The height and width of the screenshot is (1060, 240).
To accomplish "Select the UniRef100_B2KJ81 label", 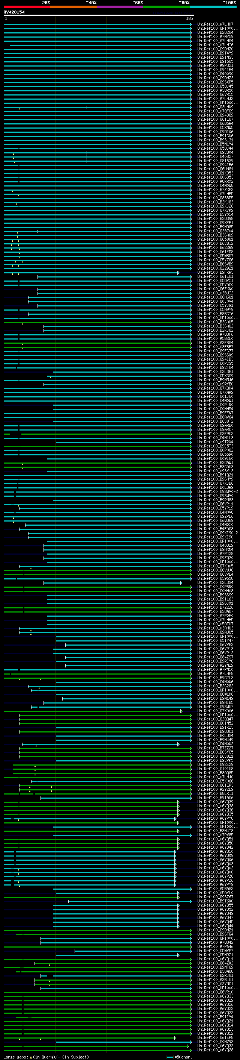I will [x=215, y=976].
